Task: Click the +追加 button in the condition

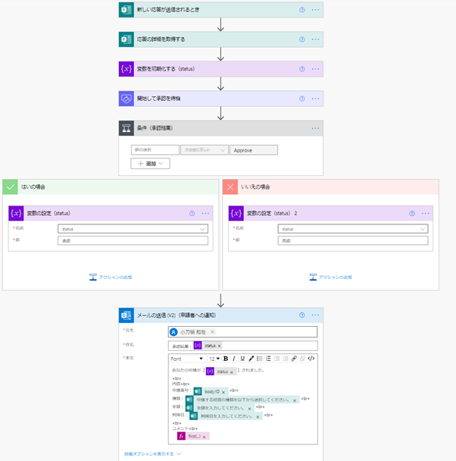Action: pos(150,164)
